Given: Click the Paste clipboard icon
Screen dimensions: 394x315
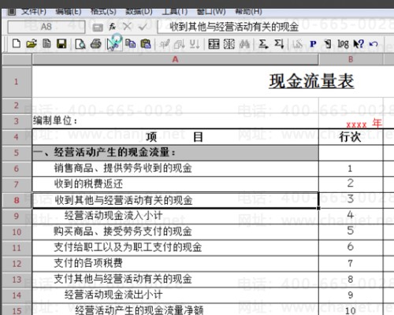Looking at the screenshot, I should pos(146,43).
